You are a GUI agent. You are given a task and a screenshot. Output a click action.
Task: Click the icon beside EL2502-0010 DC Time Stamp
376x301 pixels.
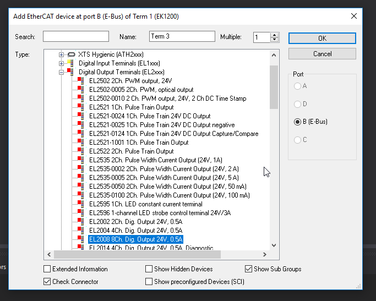pyautogui.click(x=81, y=98)
